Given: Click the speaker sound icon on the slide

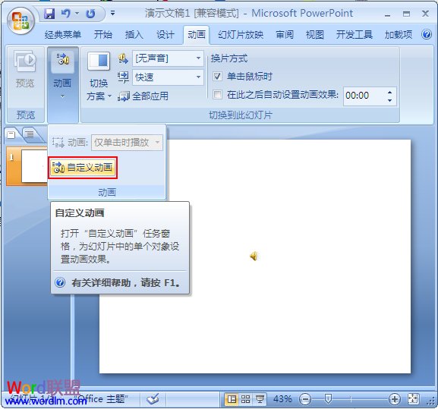Looking at the screenshot, I should [x=254, y=256].
